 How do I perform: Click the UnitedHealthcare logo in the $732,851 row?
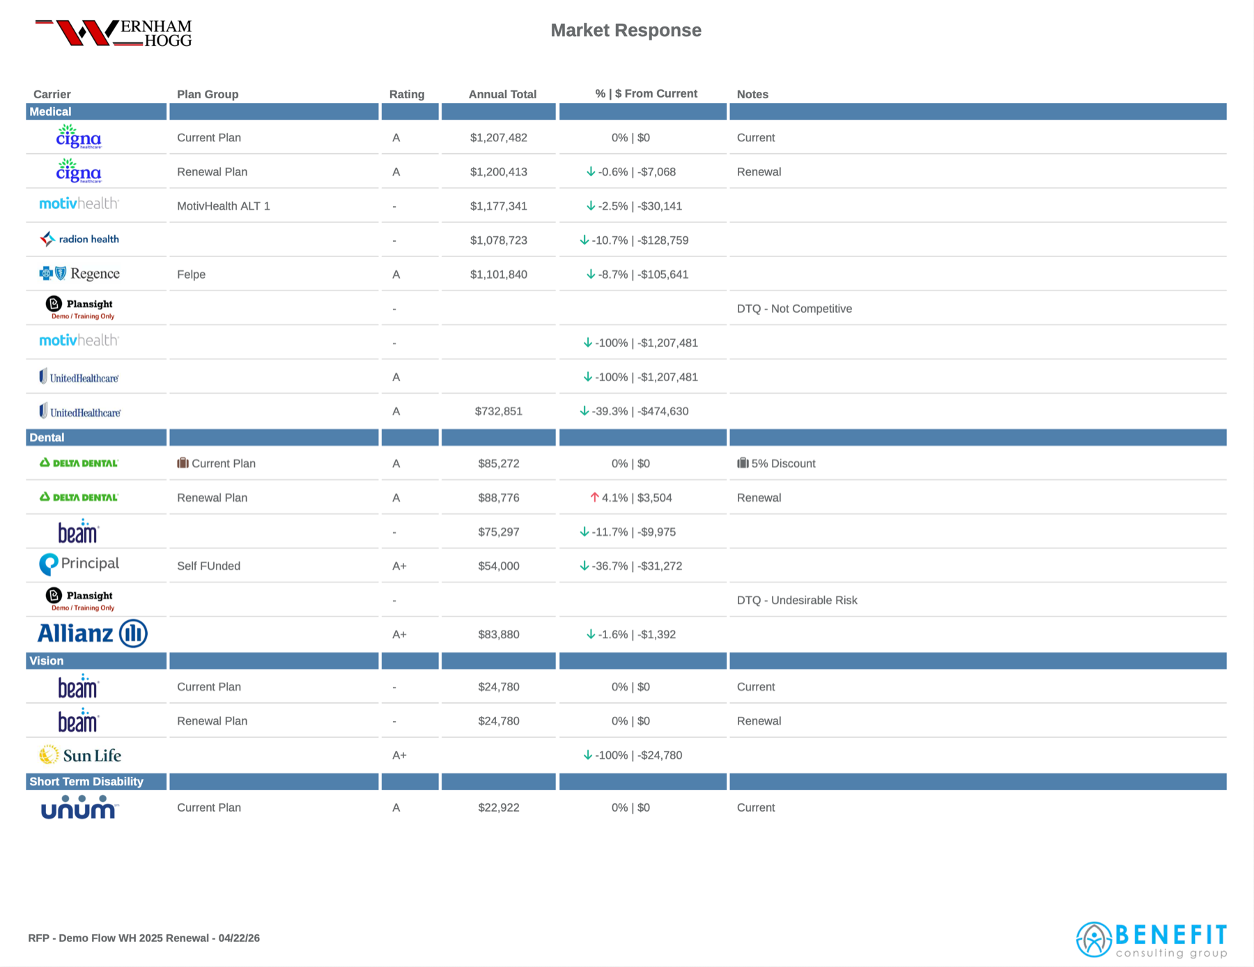[79, 412]
